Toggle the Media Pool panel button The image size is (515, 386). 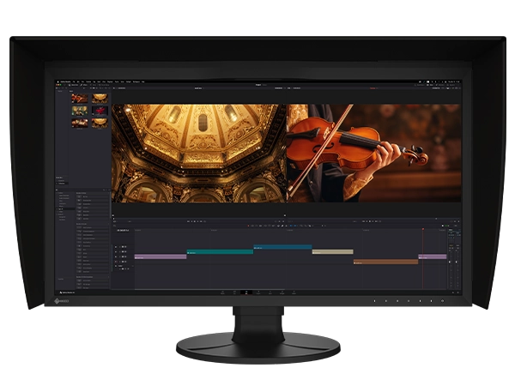[75, 85]
